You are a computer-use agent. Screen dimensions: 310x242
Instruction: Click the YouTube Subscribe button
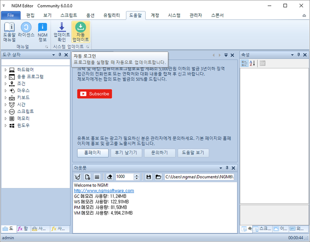(x=94, y=94)
